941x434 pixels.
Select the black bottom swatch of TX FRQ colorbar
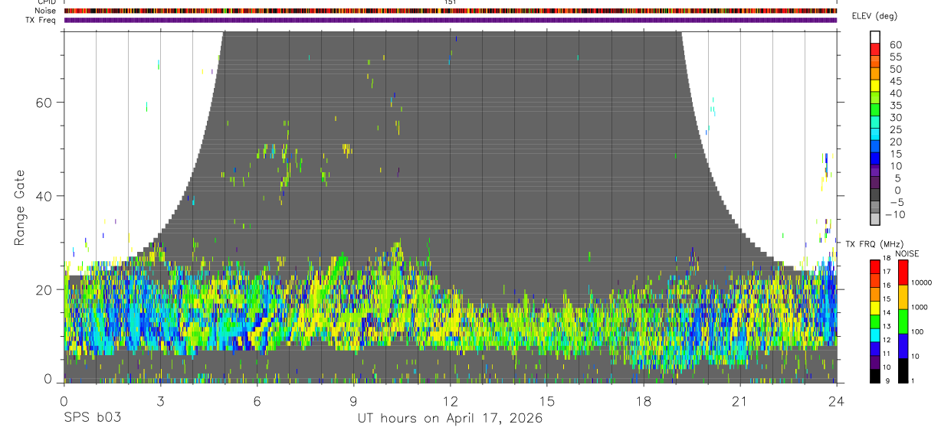[x=874, y=376]
